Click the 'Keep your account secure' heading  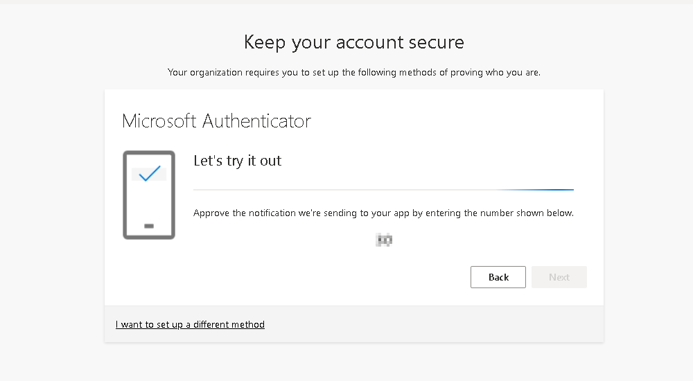pyautogui.click(x=354, y=42)
